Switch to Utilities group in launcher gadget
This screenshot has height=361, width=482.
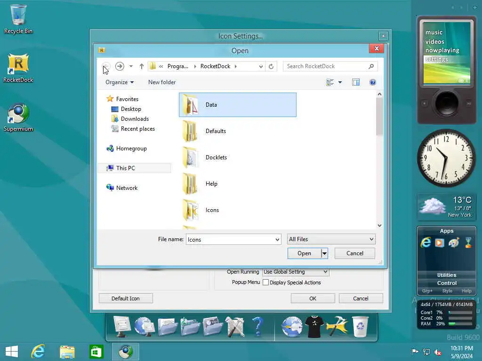click(447, 275)
